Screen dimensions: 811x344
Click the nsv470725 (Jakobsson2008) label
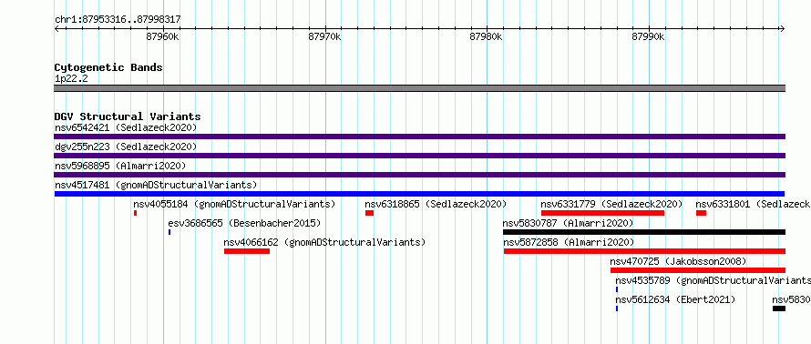(x=679, y=261)
